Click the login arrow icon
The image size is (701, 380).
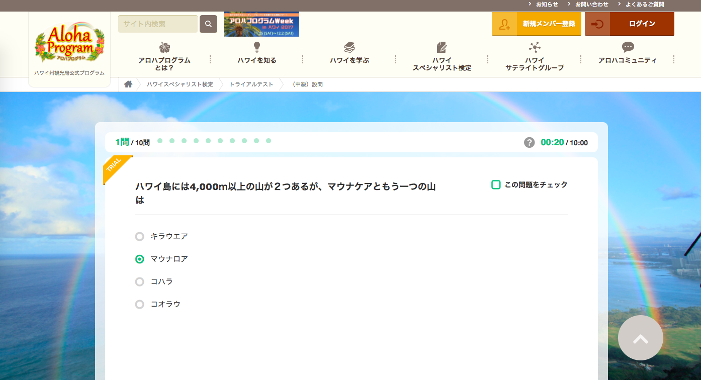597,24
